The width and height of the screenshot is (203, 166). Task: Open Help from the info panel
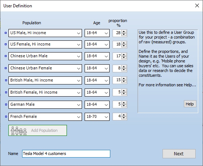(x=190, y=104)
